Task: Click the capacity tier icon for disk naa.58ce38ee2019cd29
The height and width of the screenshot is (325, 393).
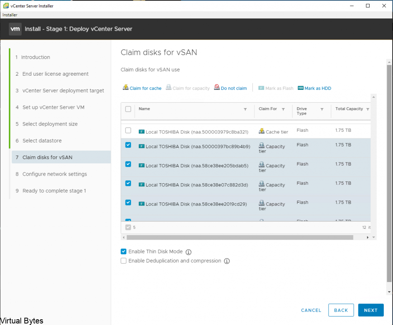Action: 261,203
